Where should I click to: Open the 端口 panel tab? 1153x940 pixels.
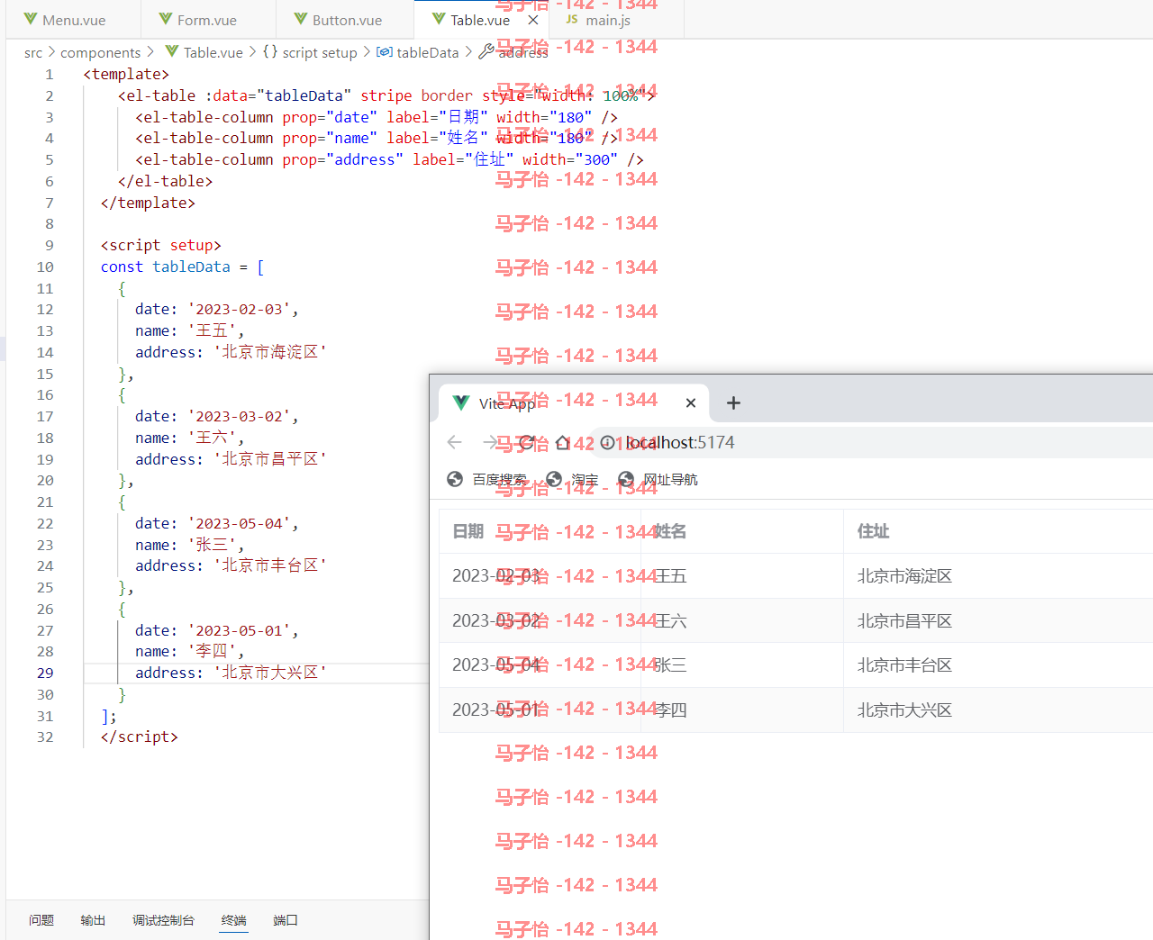tap(286, 920)
